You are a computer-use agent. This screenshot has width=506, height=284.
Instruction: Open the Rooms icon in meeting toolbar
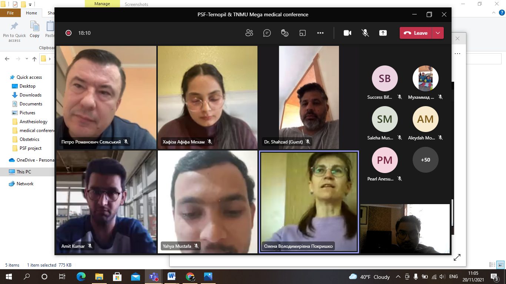pyautogui.click(x=303, y=33)
